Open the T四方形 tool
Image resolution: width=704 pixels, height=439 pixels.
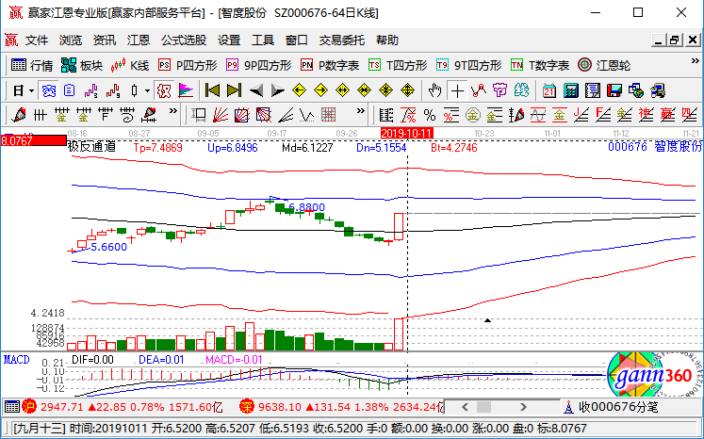(x=398, y=66)
